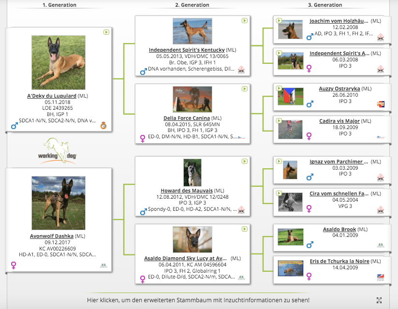Click the medal badge icon on A'Deky card

[103, 126]
